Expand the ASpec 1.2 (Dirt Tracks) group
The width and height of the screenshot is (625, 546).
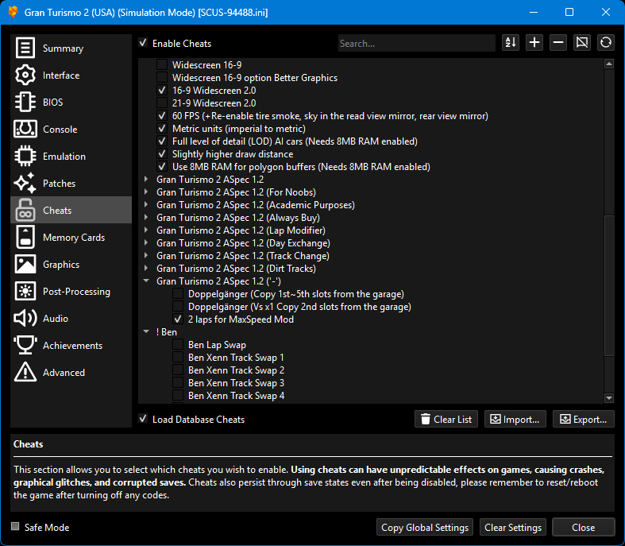146,269
